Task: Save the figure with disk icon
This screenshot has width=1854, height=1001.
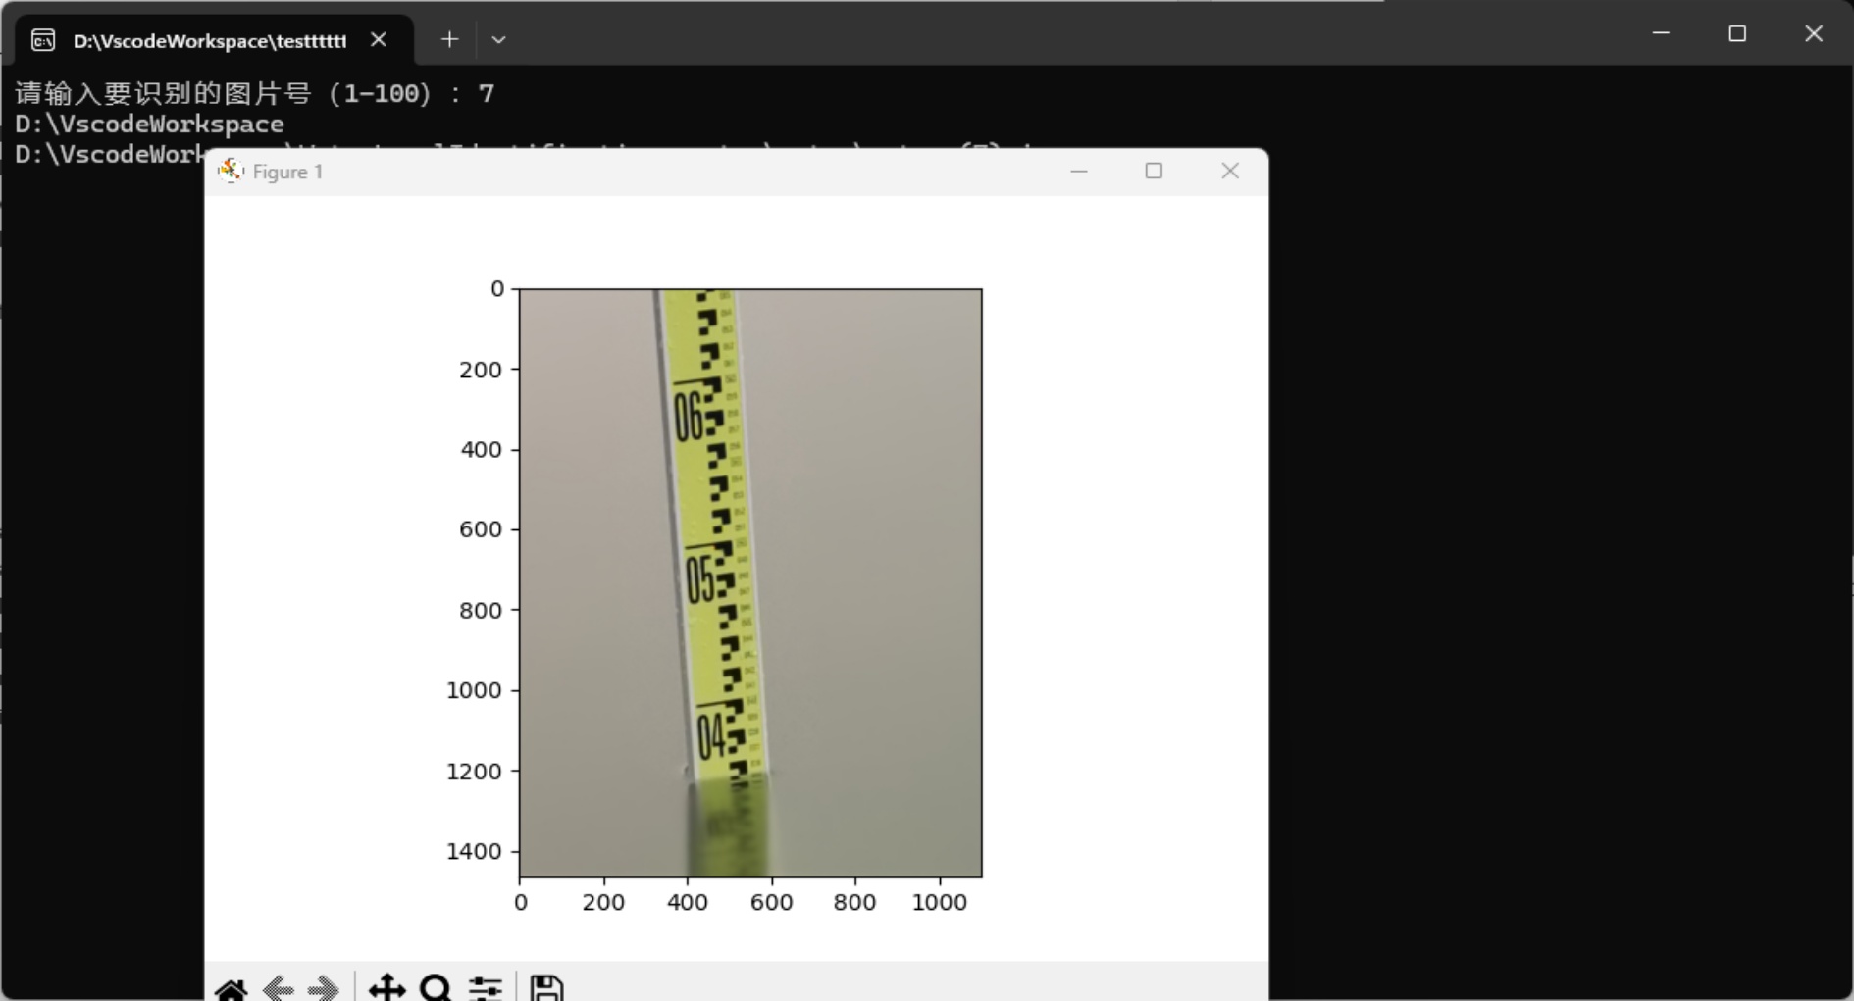Action: point(546,987)
